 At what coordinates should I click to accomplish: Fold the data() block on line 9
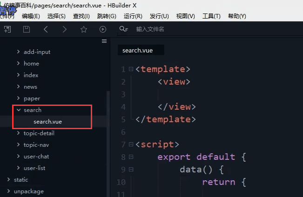point(131,170)
